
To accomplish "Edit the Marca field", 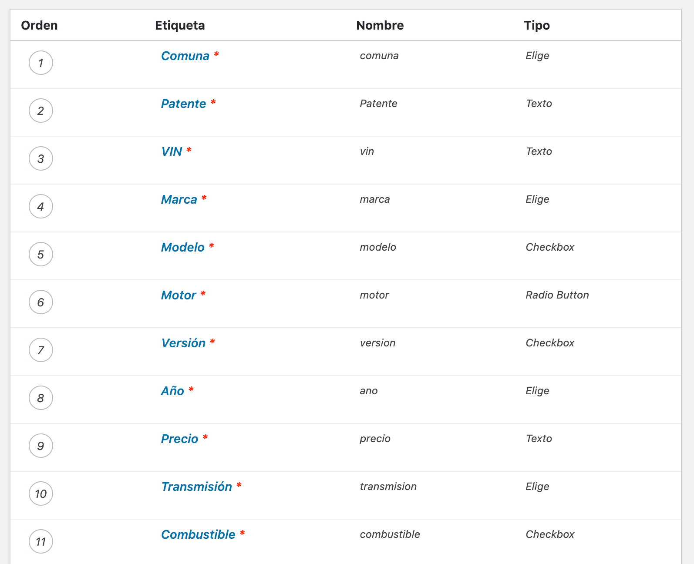I will (x=179, y=200).
